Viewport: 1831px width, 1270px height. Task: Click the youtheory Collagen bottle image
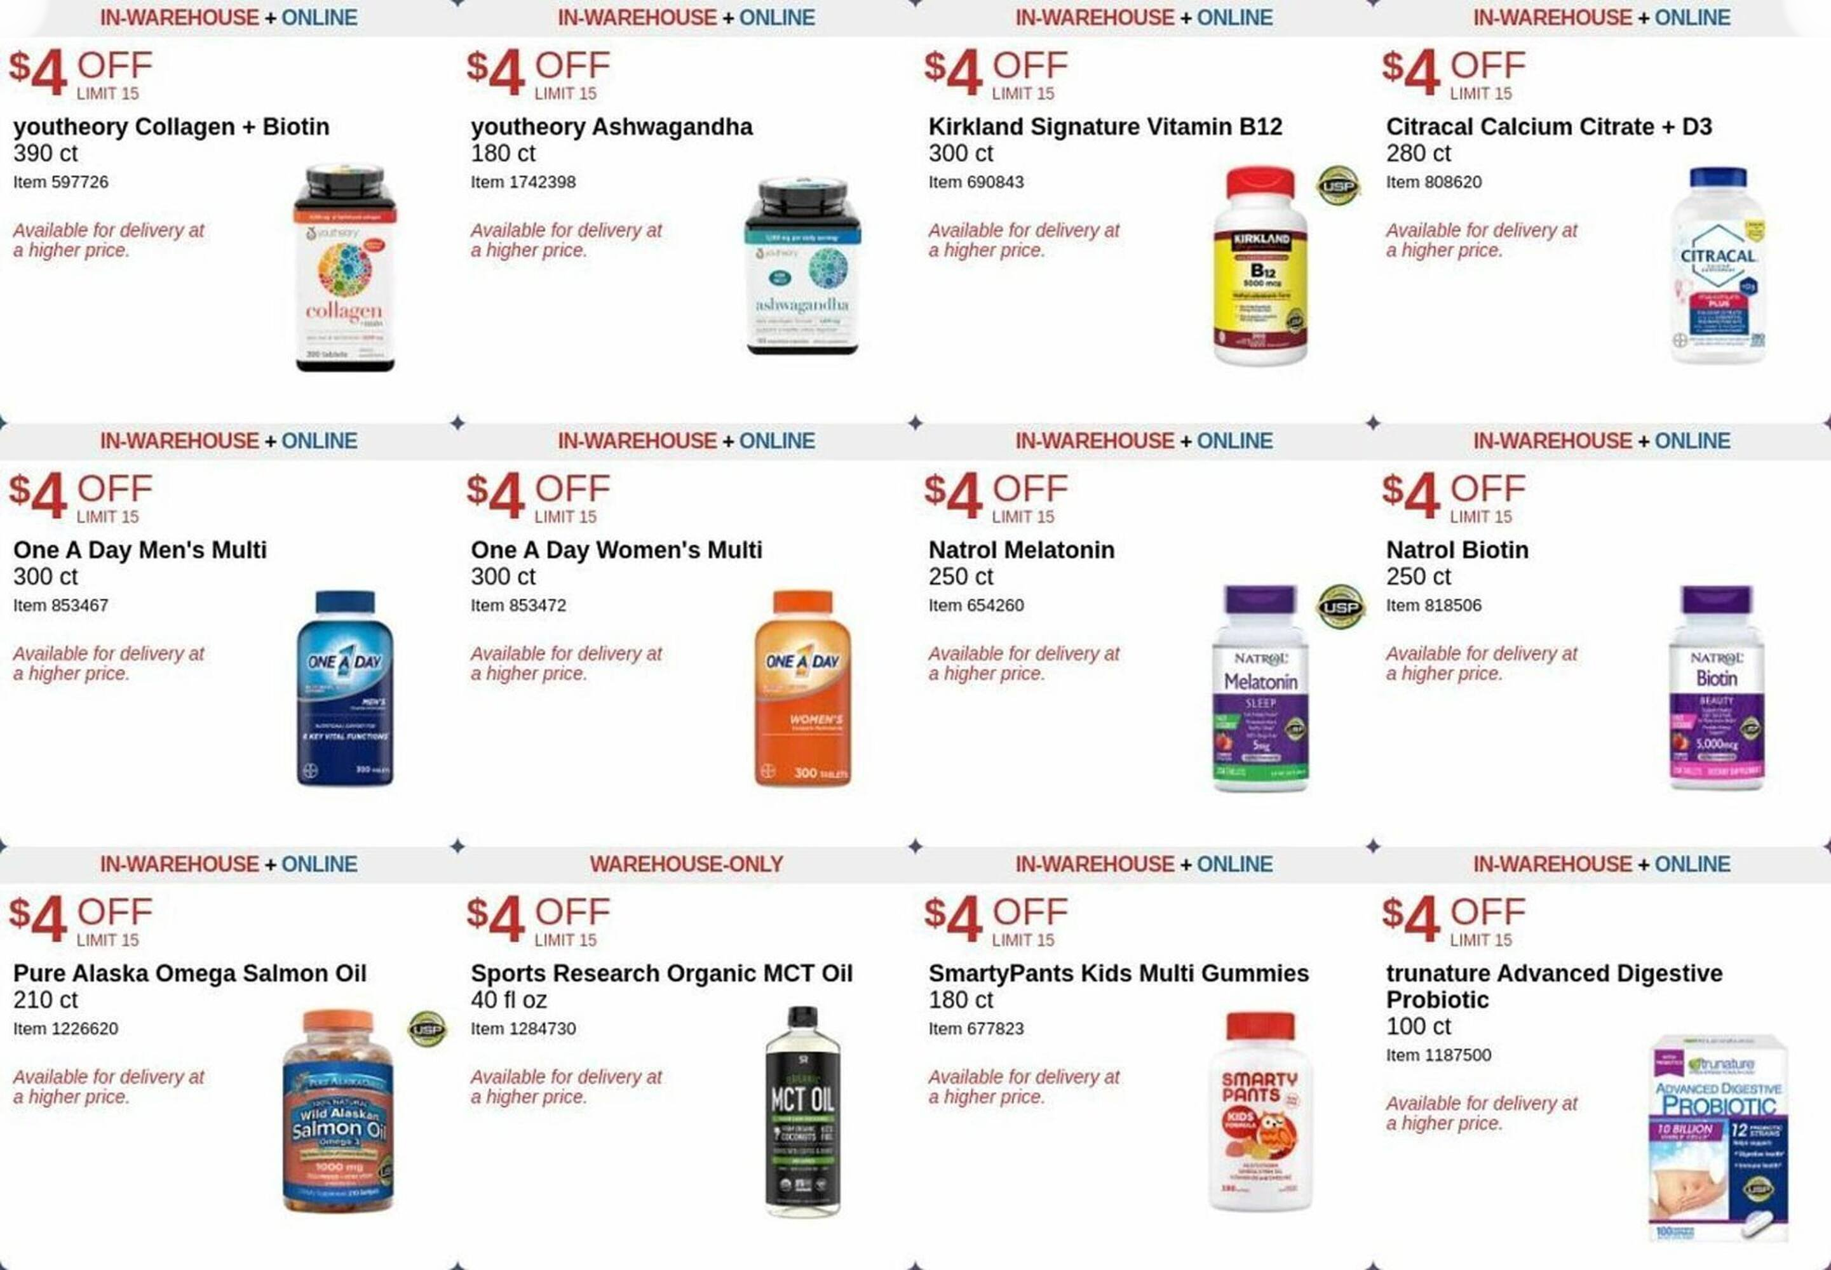(345, 267)
